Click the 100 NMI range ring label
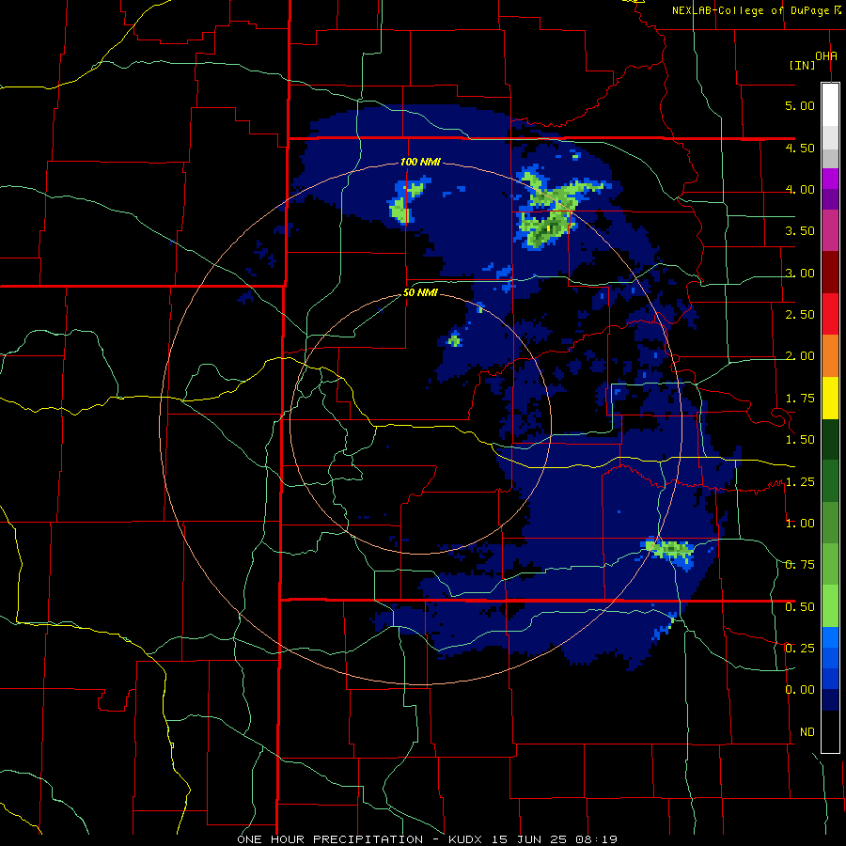 pyautogui.click(x=420, y=162)
